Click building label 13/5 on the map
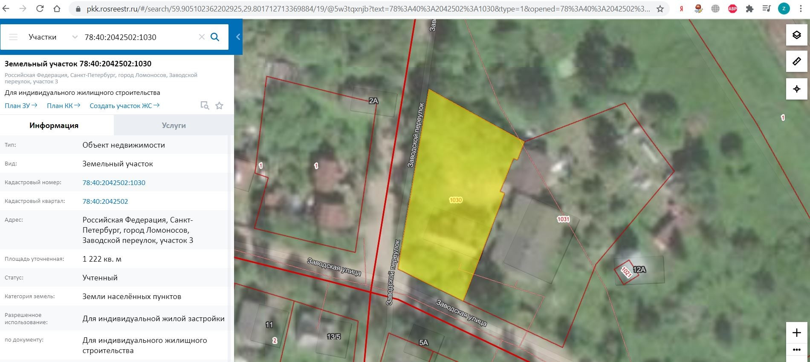The image size is (810, 362). coord(334,336)
